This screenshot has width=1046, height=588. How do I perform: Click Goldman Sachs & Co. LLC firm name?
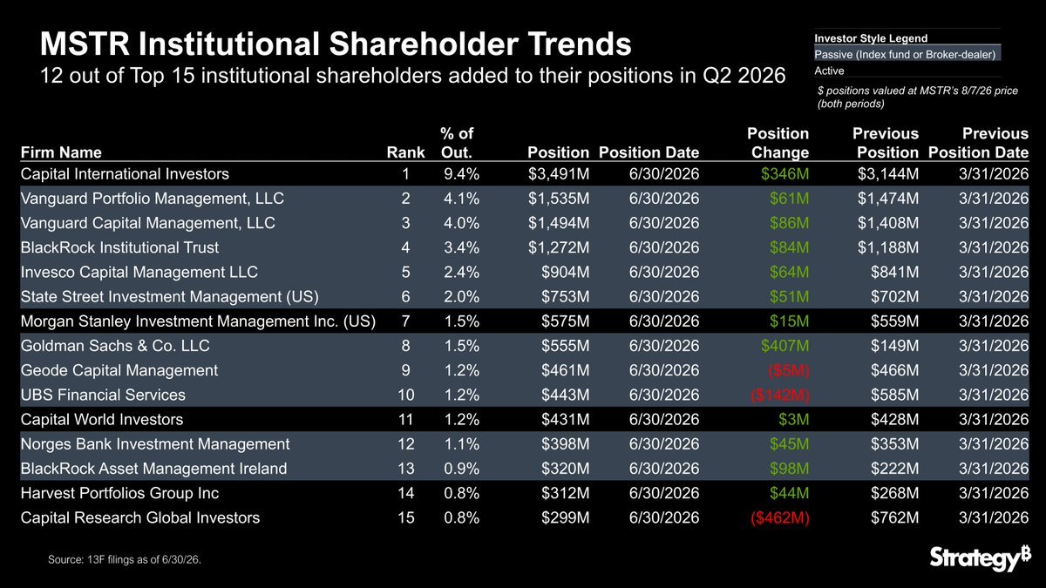115,346
